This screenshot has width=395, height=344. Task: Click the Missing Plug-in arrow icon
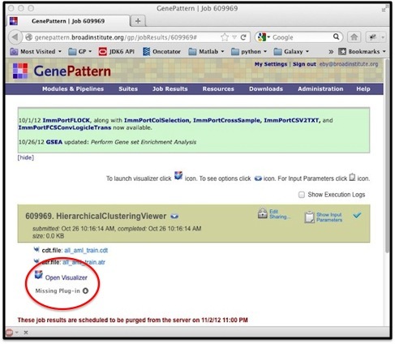pyautogui.click(x=85, y=290)
